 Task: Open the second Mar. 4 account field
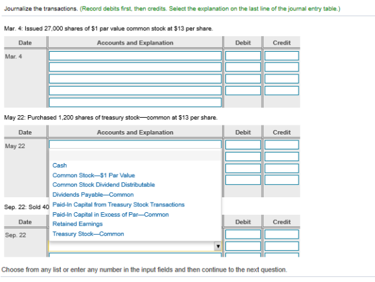coord(135,67)
